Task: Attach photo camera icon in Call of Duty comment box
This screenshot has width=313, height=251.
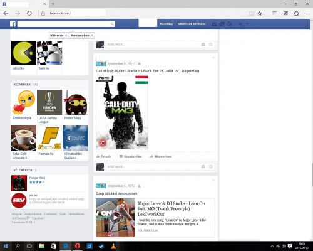Action: (203, 167)
